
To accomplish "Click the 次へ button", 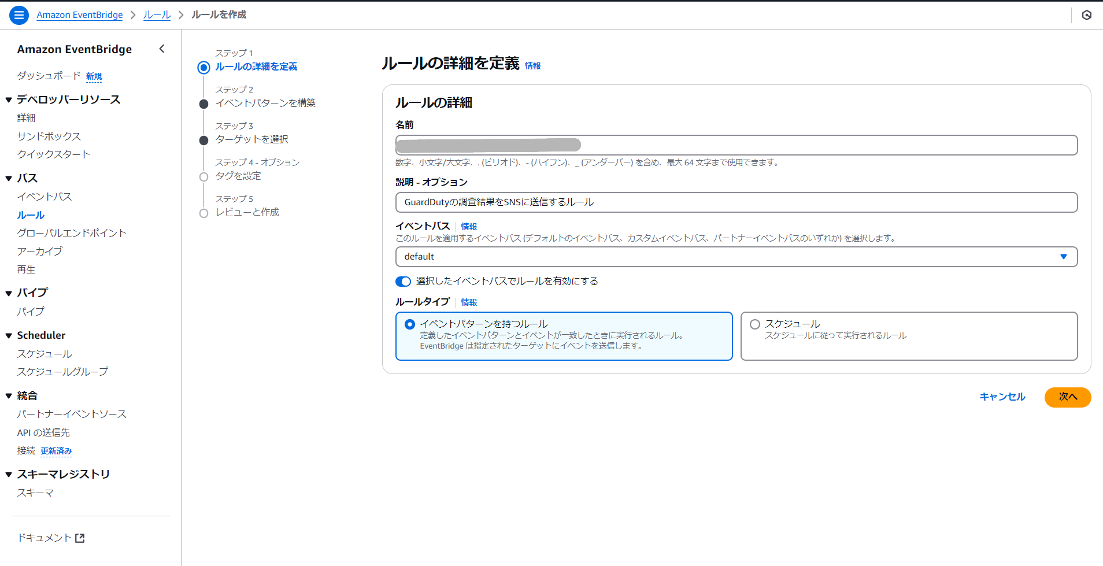I will click(x=1068, y=397).
